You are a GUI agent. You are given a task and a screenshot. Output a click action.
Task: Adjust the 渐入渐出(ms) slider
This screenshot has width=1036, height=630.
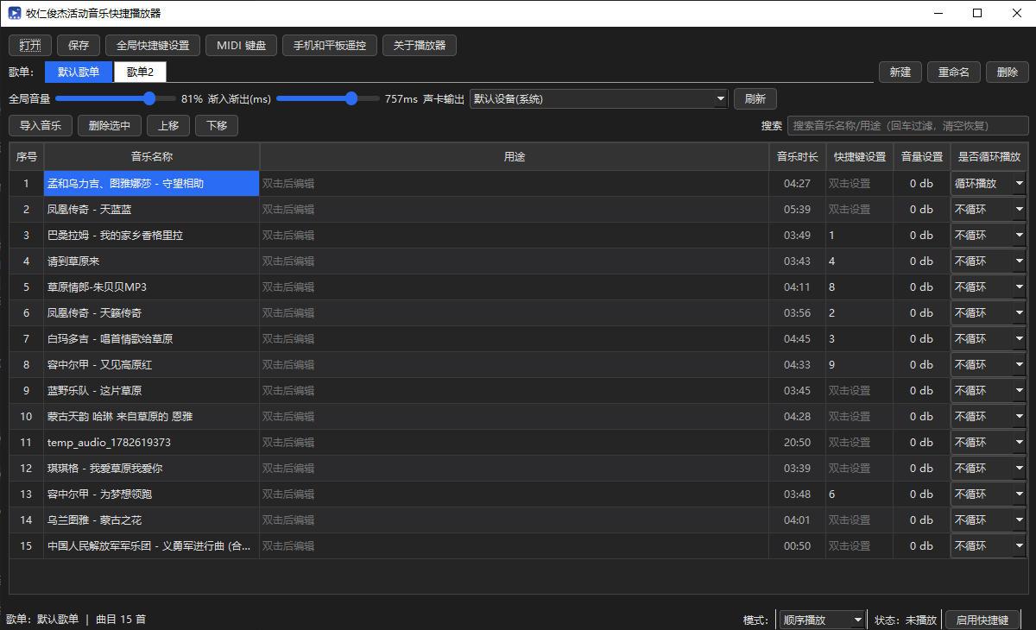[x=328, y=98]
